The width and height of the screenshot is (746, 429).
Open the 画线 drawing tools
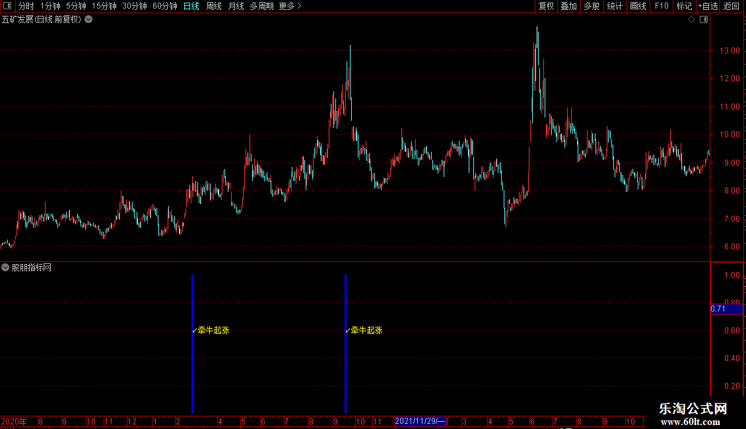638,6
